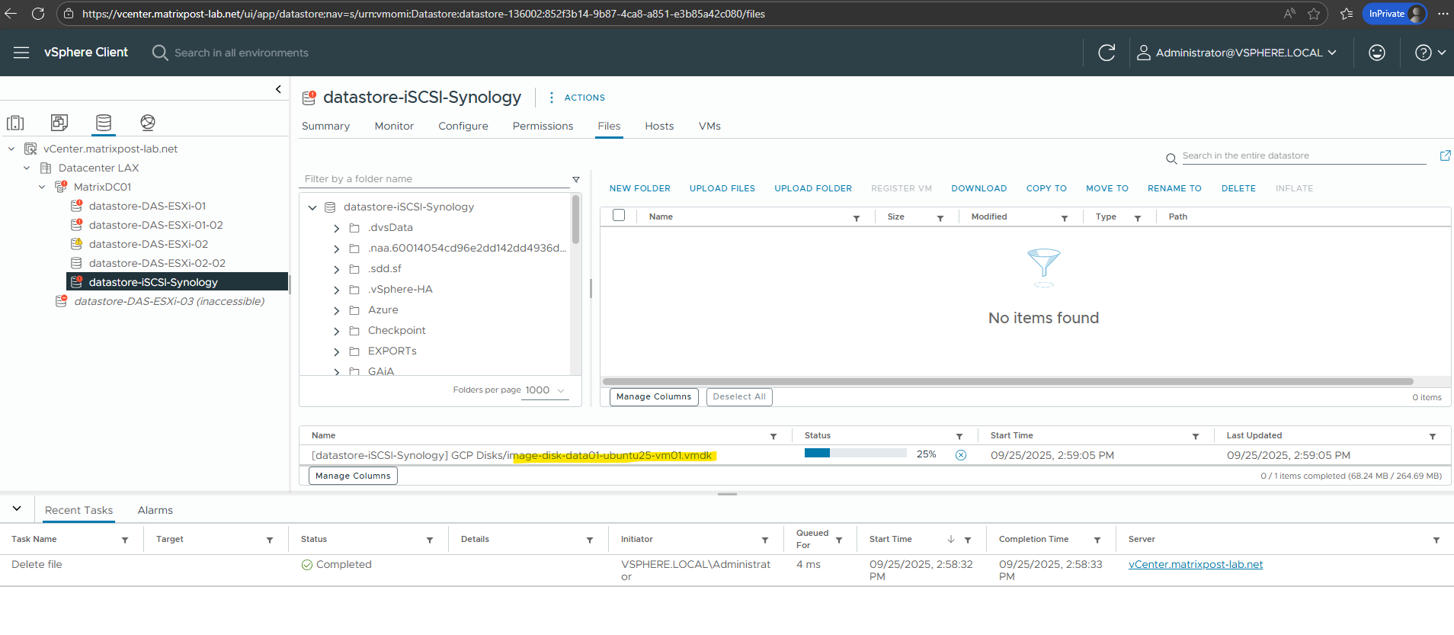
Task: Open the vCenter.matrixpost-lab.net server link
Action: click(1196, 564)
